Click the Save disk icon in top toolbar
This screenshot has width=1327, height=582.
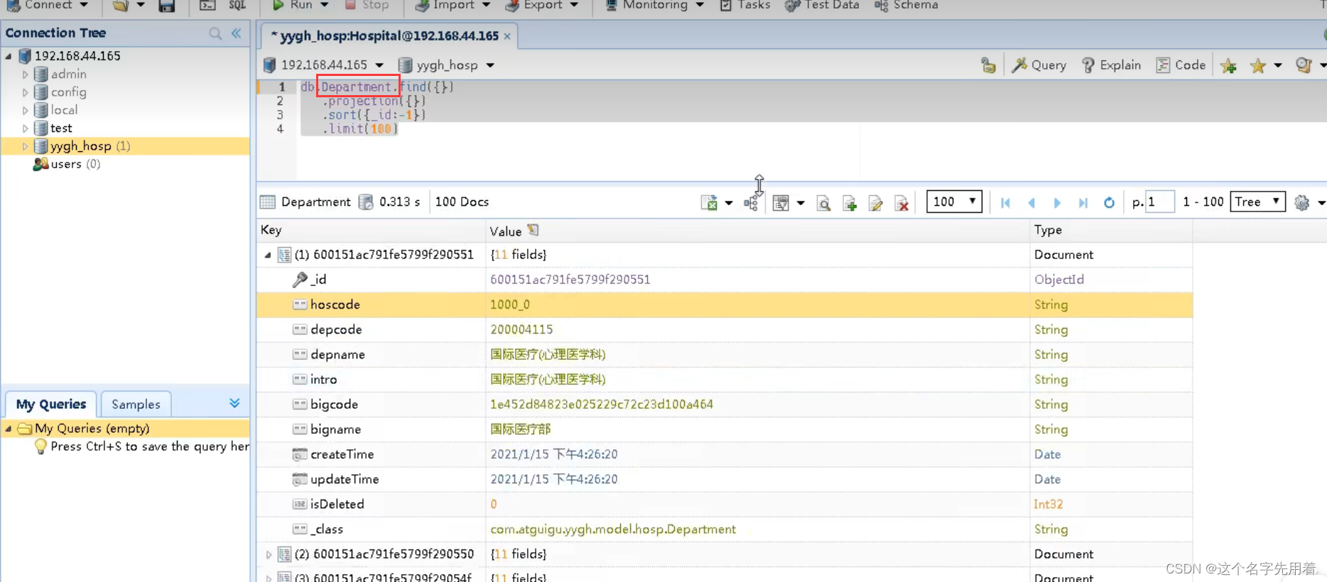point(167,6)
